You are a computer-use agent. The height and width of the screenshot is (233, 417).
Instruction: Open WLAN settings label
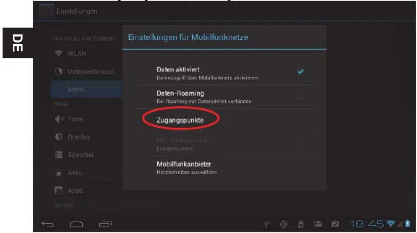click(x=77, y=53)
